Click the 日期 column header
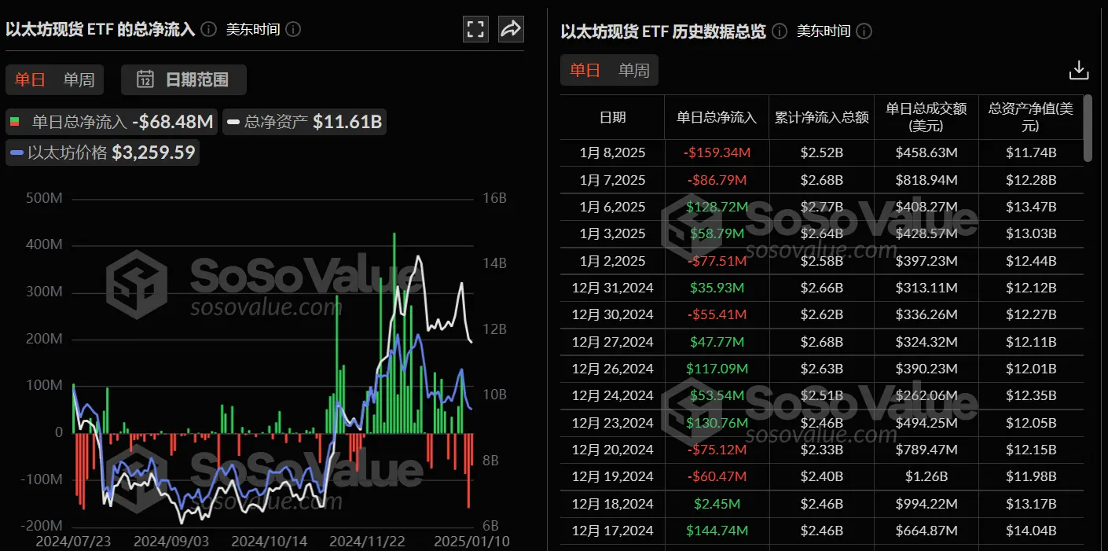Image resolution: width=1108 pixels, height=551 pixels. click(613, 117)
